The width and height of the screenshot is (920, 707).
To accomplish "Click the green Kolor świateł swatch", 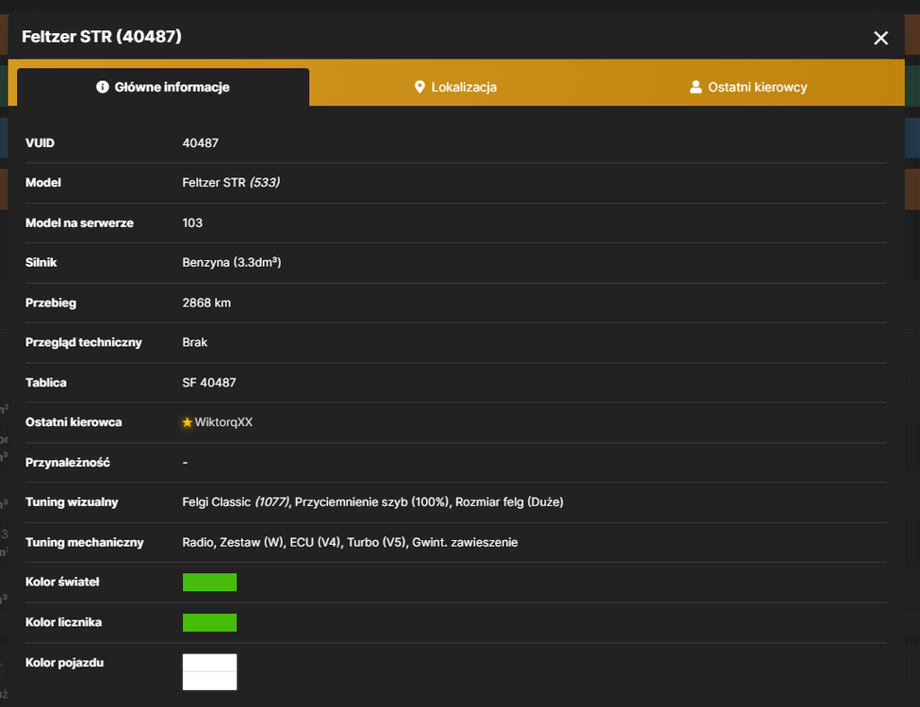I will click(x=209, y=582).
